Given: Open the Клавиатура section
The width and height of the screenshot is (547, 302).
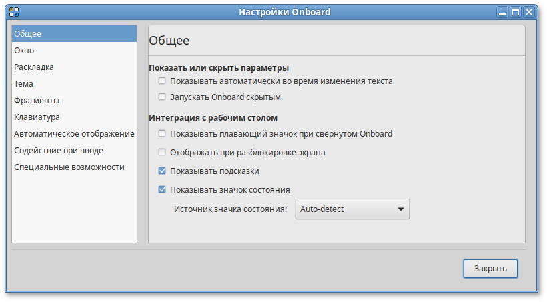Looking at the screenshot, I should point(74,117).
